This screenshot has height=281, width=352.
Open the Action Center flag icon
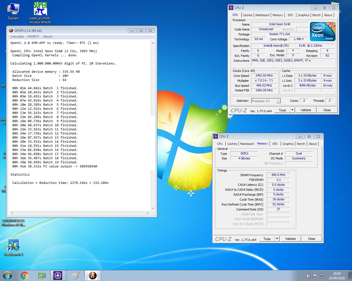[315, 276]
